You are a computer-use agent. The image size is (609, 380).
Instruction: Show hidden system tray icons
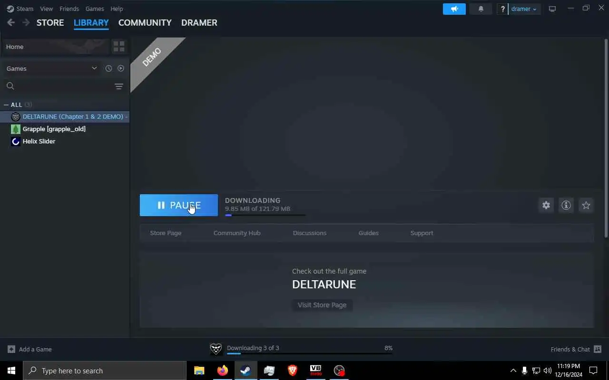(x=513, y=370)
